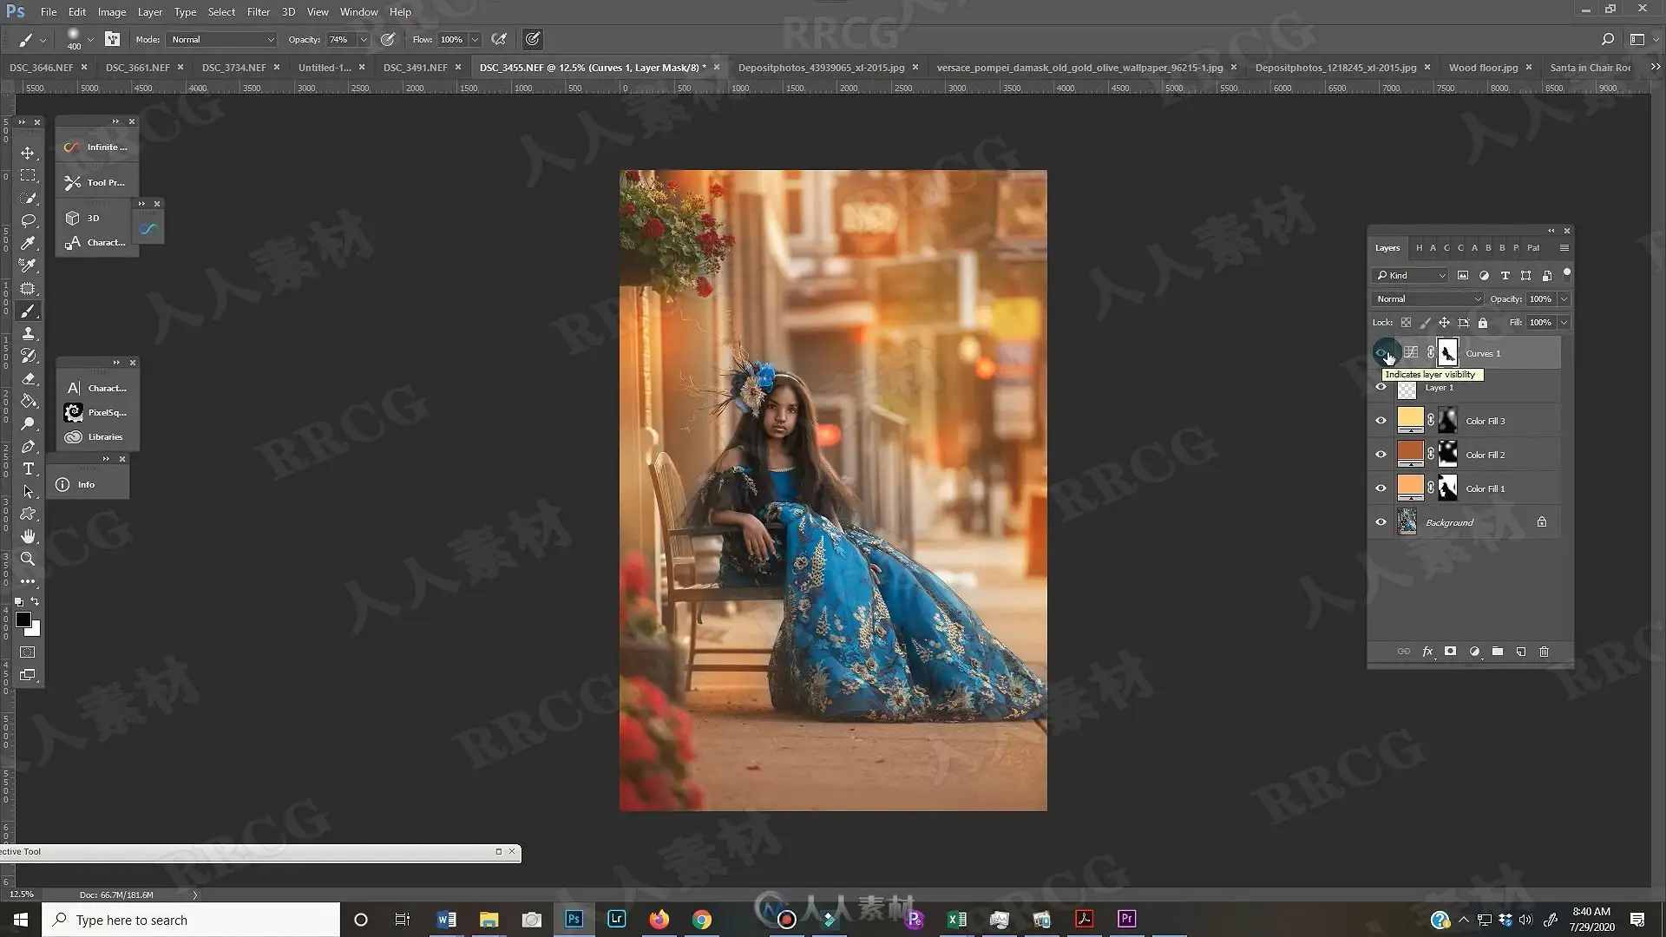Select the Eyedropper tool
Viewport: 1666px width, 937px height.
pos(28,243)
